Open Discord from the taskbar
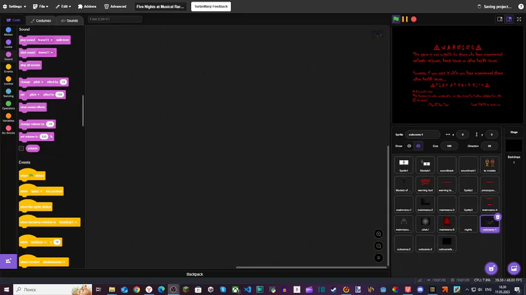526x295 pixels. tap(420, 289)
